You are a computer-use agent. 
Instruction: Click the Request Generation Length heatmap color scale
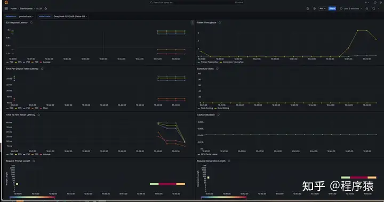[223, 197]
